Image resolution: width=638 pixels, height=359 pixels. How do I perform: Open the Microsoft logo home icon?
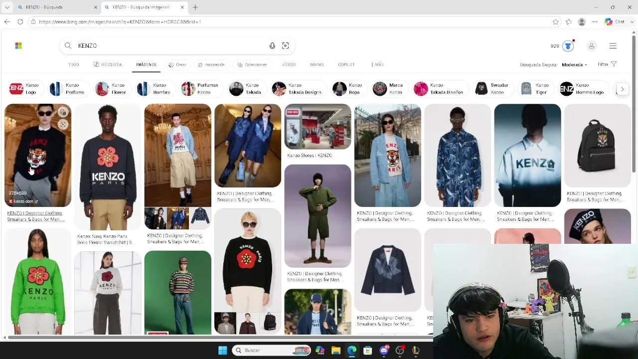(x=18, y=46)
